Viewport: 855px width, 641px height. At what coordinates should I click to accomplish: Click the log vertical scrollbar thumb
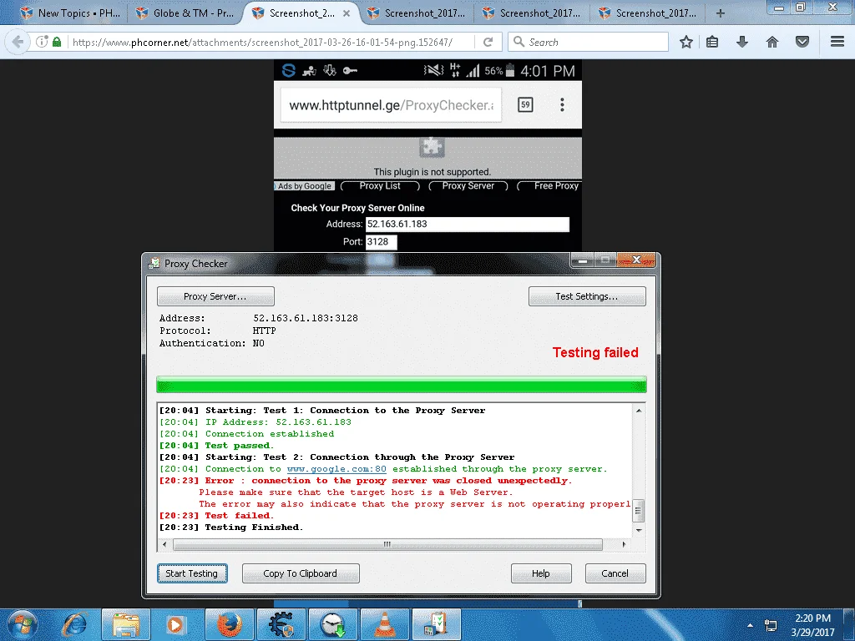(638, 511)
